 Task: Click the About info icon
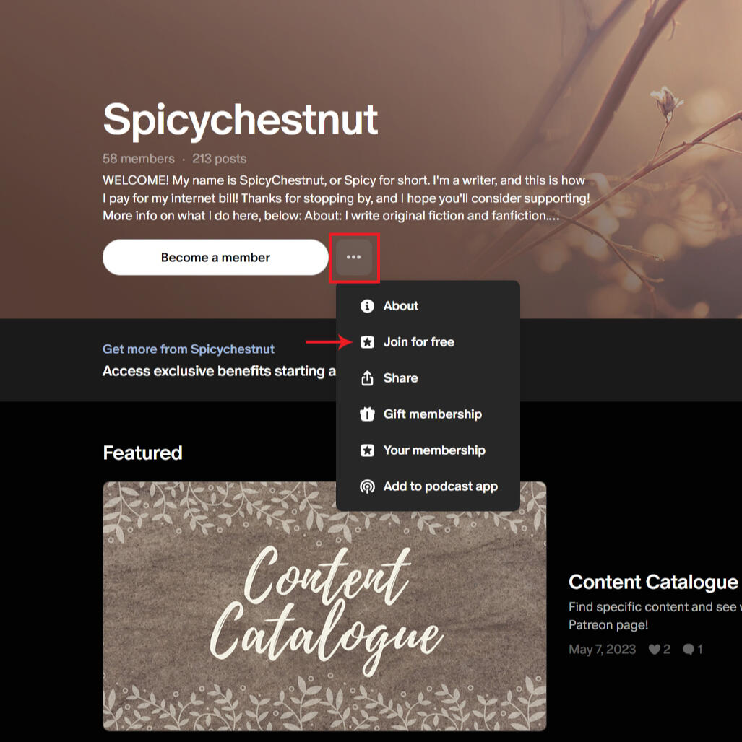coord(367,306)
